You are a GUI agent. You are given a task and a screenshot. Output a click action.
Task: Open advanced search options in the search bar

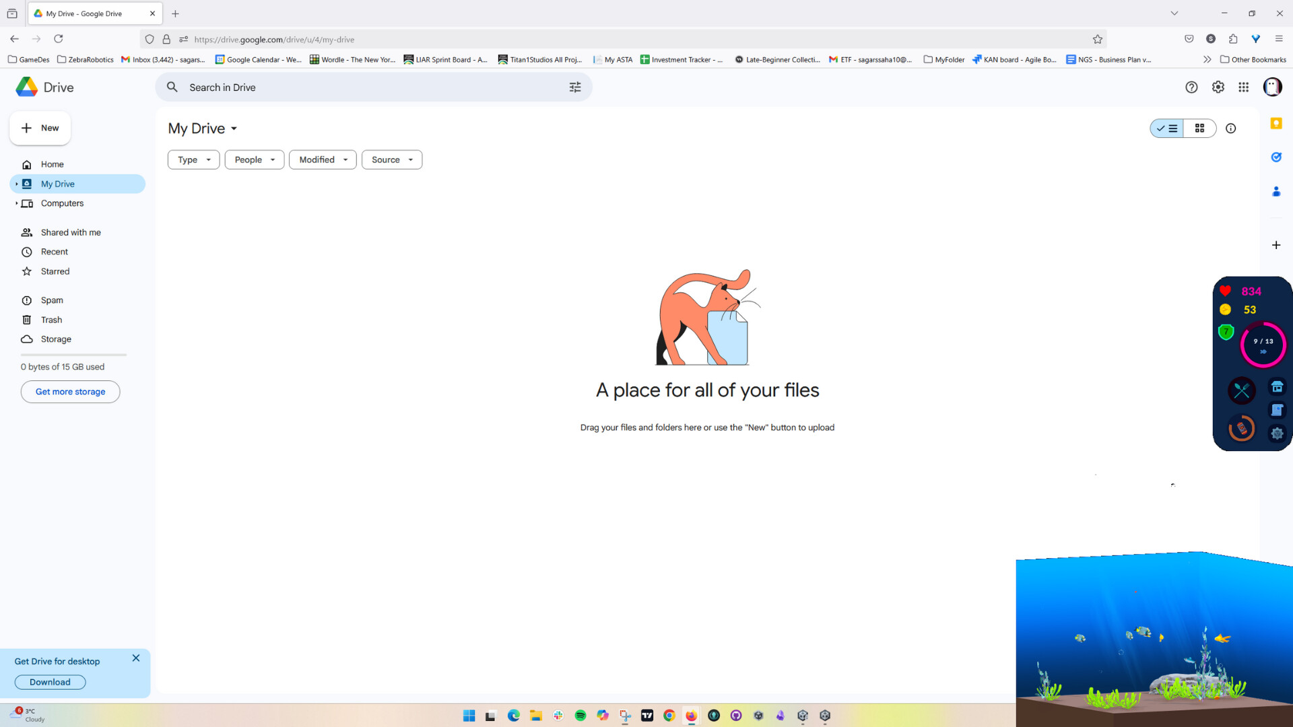(x=575, y=87)
